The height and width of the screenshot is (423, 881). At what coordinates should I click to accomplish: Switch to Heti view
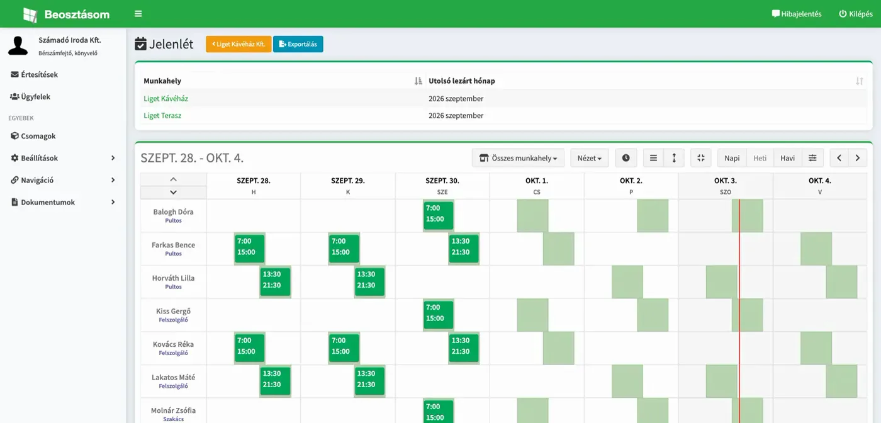760,158
